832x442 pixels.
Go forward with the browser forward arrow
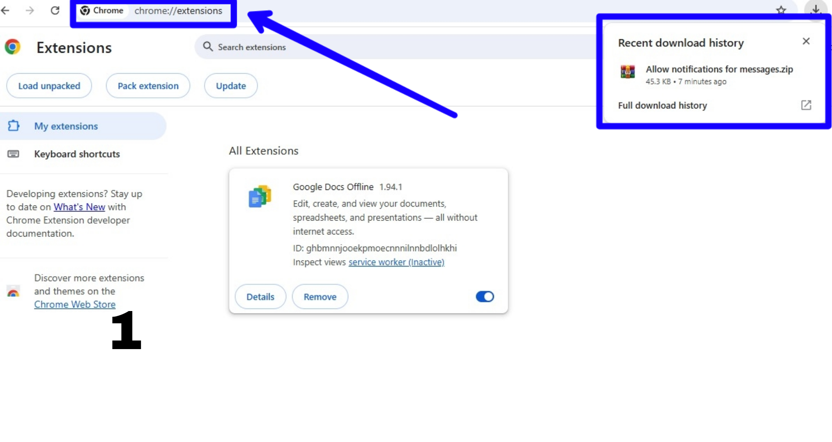(29, 10)
